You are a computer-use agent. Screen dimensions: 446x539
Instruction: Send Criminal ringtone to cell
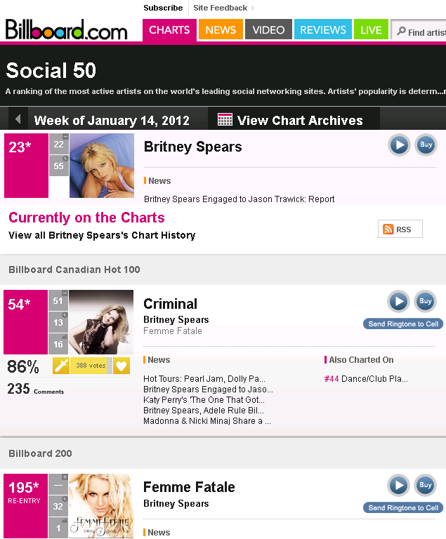[403, 324]
